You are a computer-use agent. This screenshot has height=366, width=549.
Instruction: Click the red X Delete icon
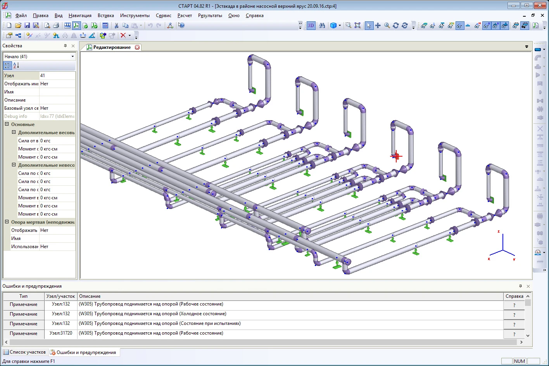tap(123, 36)
